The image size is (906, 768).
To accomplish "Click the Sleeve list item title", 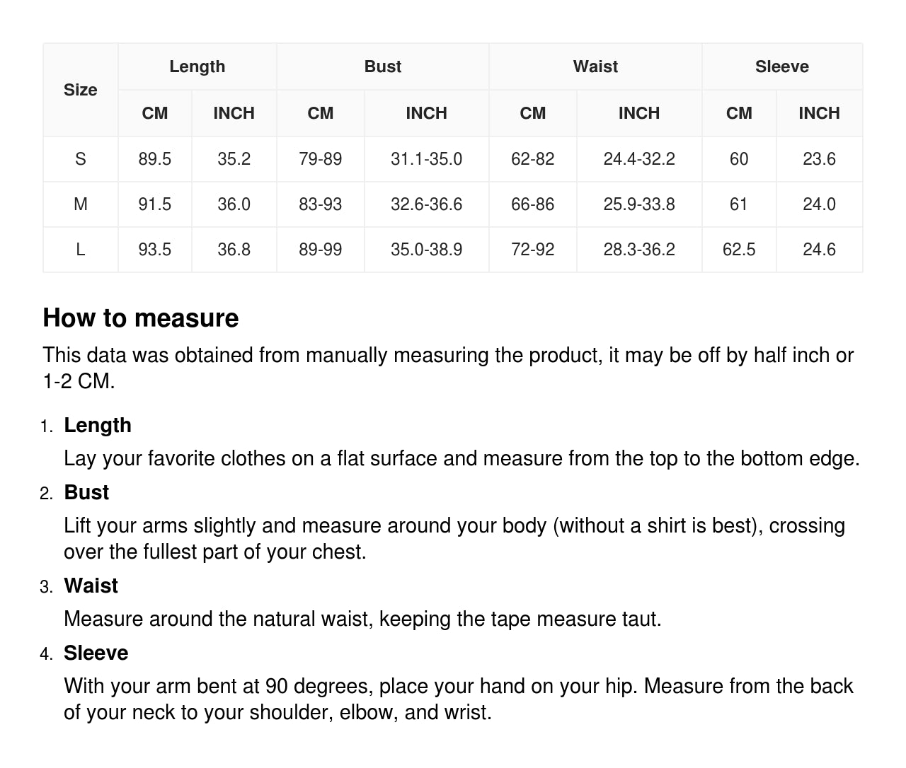I will click(x=96, y=653).
